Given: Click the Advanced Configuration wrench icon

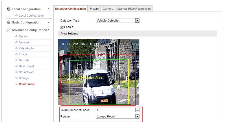Looking at the screenshot, I should pos(9,30).
